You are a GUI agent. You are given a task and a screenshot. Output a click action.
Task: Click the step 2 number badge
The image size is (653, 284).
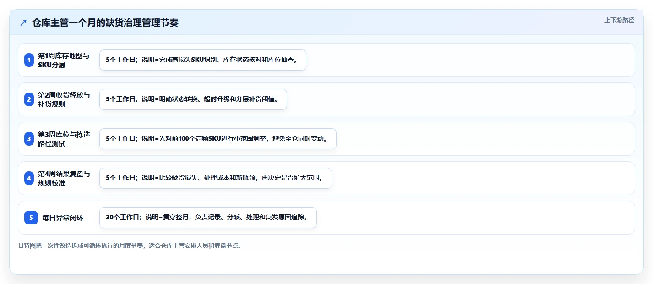point(29,99)
